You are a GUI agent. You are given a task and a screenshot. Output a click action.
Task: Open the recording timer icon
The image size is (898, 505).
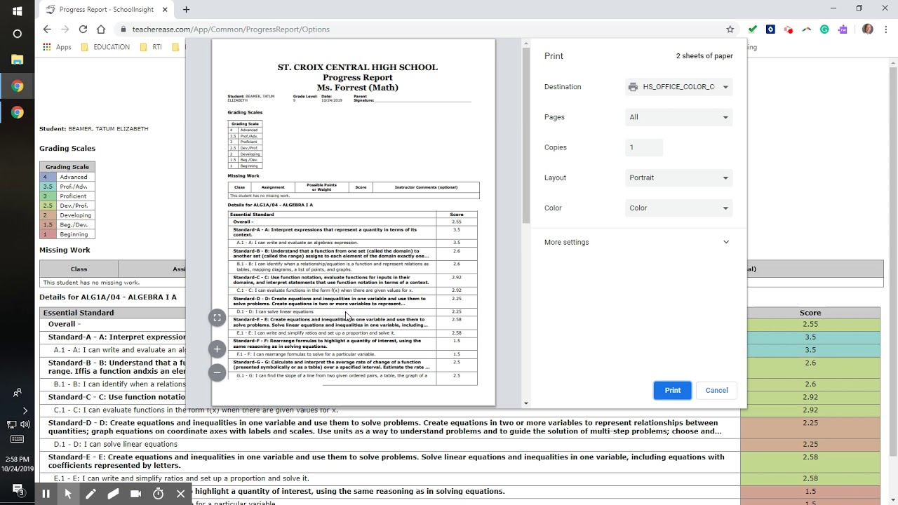point(158,494)
